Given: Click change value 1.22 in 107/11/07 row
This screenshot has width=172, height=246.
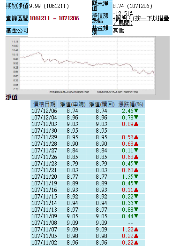Looking at the screenshot, I should click(x=127, y=230).
